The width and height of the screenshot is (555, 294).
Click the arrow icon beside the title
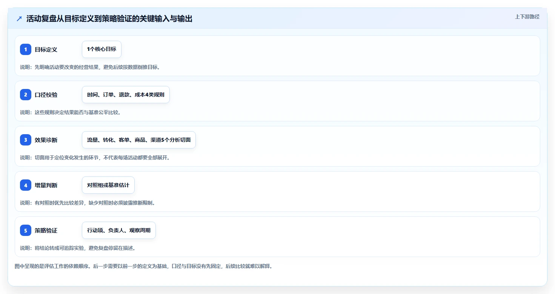(x=19, y=19)
